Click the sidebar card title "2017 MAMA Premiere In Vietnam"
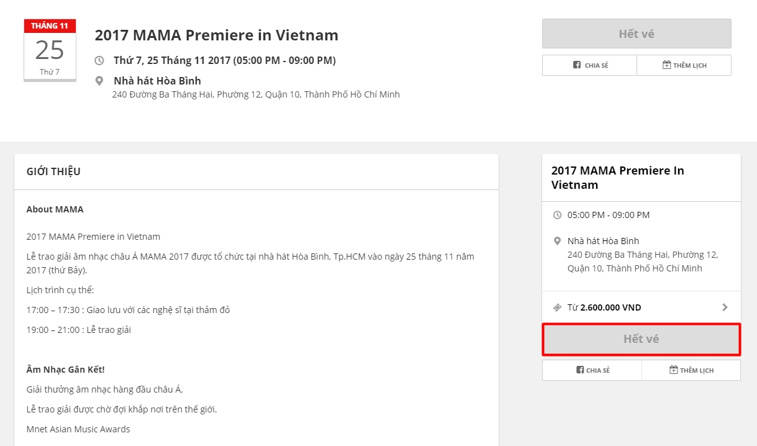Image resolution: width=757 pixels, height=446 pixels. pyautogui.click(x=617, y=178)
